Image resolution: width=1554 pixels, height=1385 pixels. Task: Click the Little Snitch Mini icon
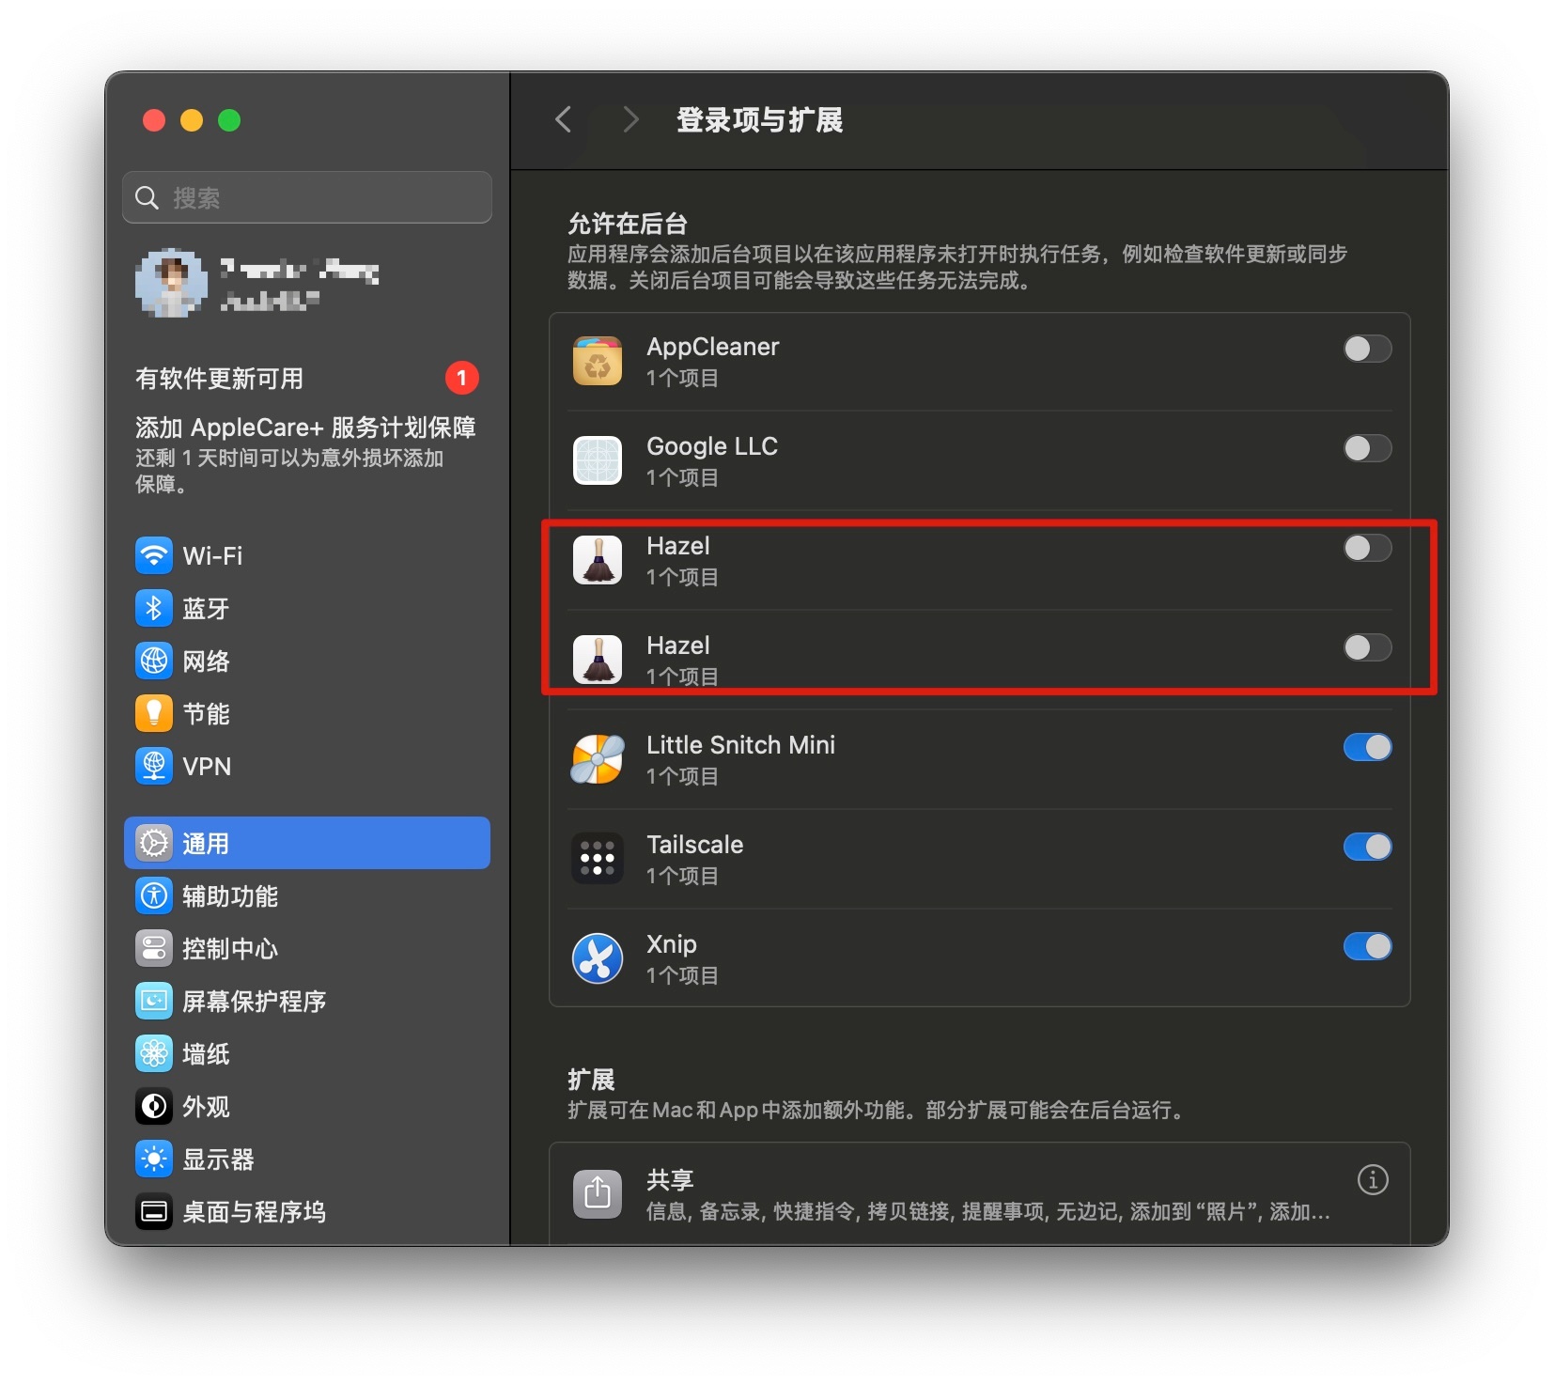(598, 759)
